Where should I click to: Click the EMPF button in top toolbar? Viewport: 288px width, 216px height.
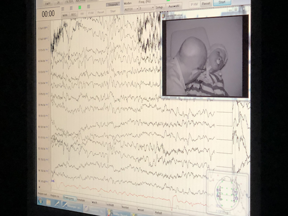point(48,4)
